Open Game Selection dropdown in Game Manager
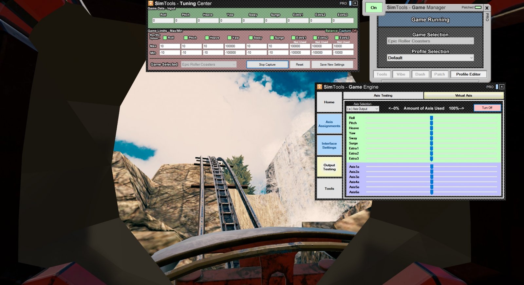524x285 pixels. (x=430, y=41)
